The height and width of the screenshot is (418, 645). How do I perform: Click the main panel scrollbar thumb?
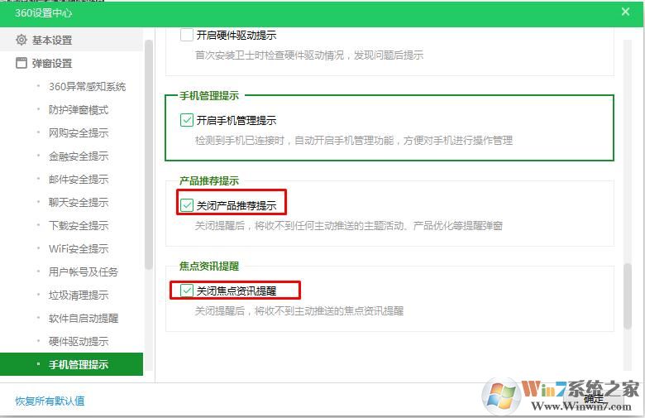[x=628, y=295]
